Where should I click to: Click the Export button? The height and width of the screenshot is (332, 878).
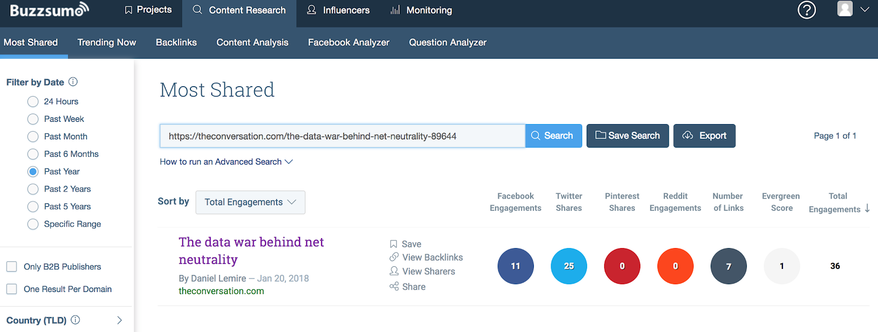705,136
